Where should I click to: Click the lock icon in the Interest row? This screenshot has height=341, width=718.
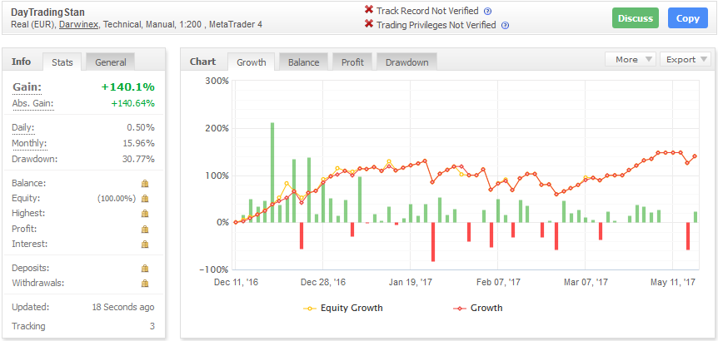pyautogui.click(x=145, y=244)
